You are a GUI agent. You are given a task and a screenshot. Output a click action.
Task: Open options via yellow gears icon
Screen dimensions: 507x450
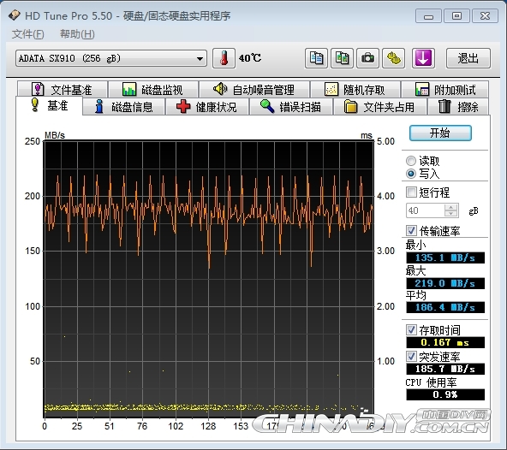click(393, 58)
